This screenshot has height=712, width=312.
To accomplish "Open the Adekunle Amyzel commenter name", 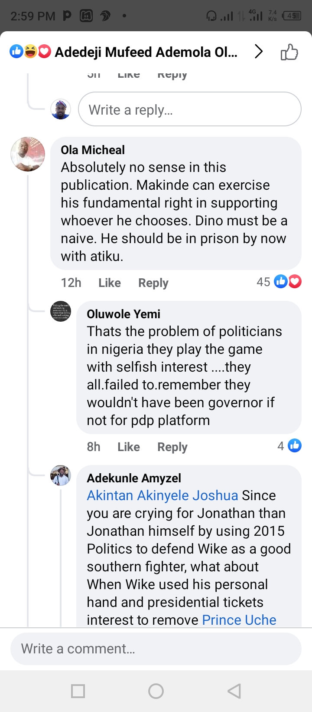I will (133, 478).
